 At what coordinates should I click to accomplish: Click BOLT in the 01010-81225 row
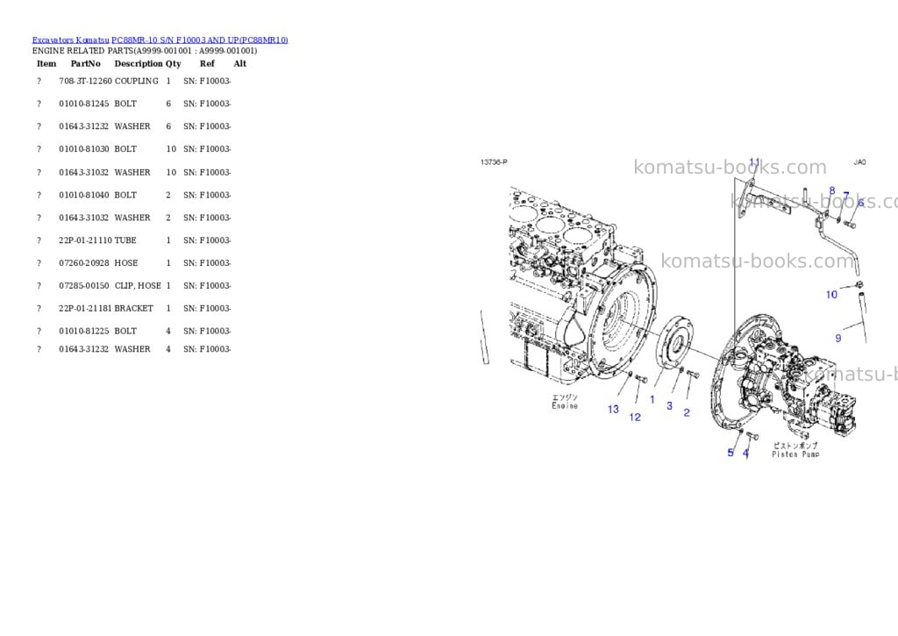tap(125, 332)
